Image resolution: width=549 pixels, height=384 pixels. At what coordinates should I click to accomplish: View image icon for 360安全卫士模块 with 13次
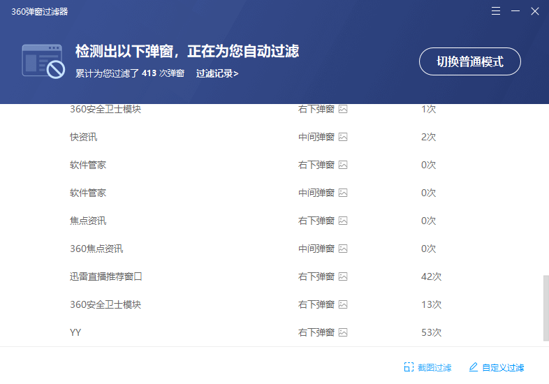[x=343, y=304]
